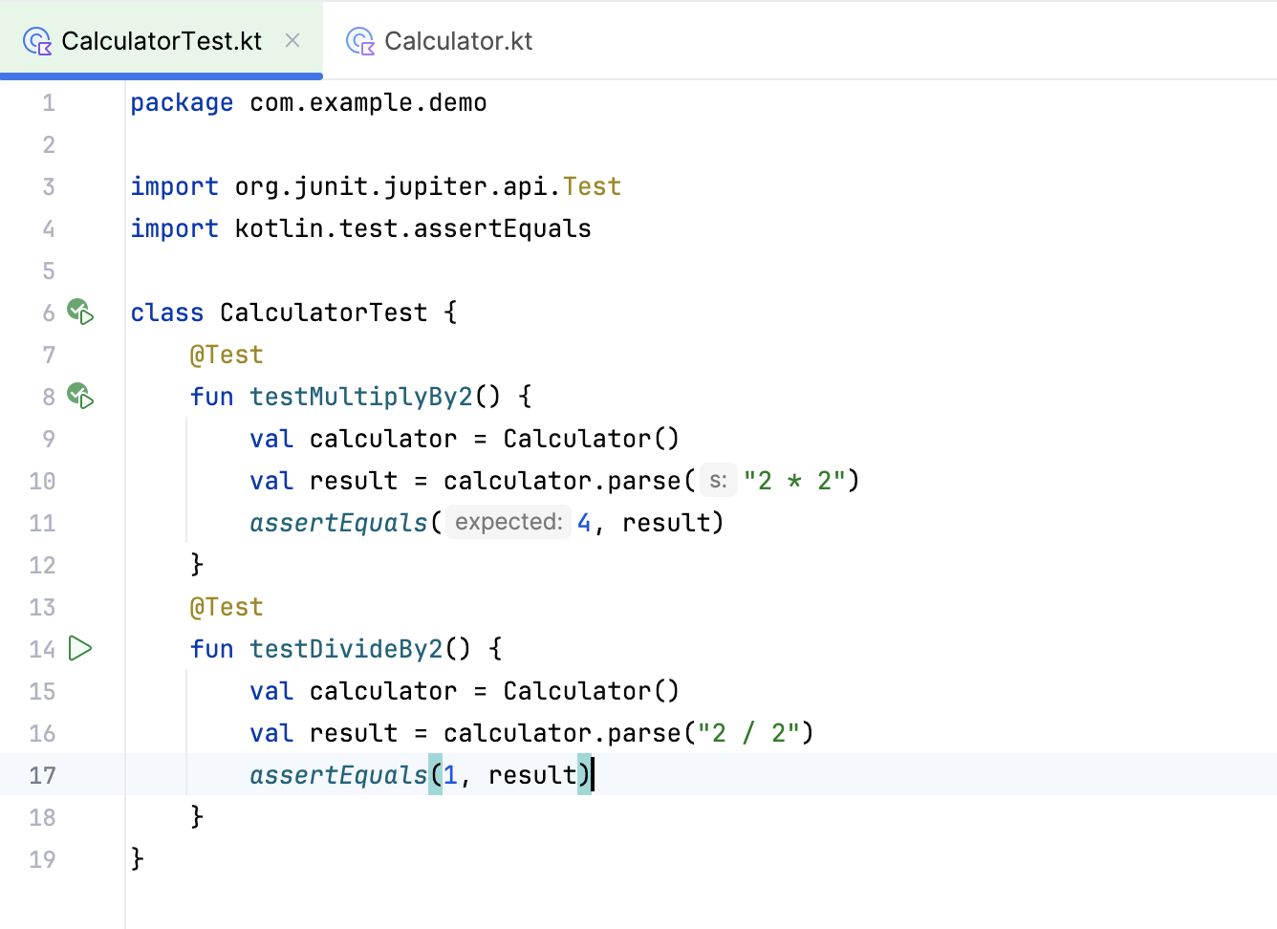Click assertEquals call on line 17
The height and width of the screenshot is (929, 1277).
click(337, 774)
